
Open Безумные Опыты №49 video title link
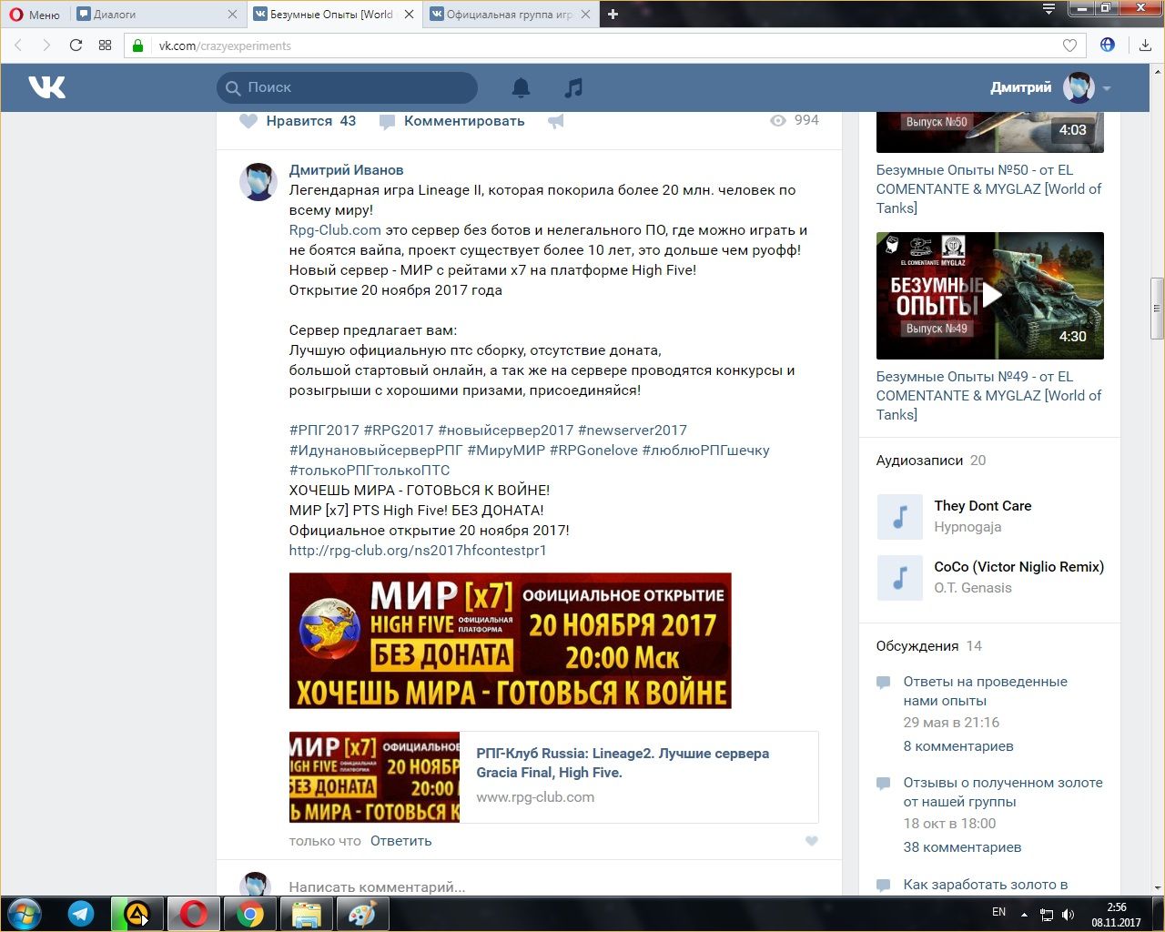click(x=988, y=396)
